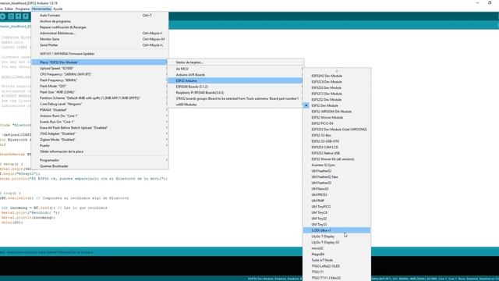Expand the PSRAM "Disabled" submenu

pyautogui.click(x=100, y=110)
